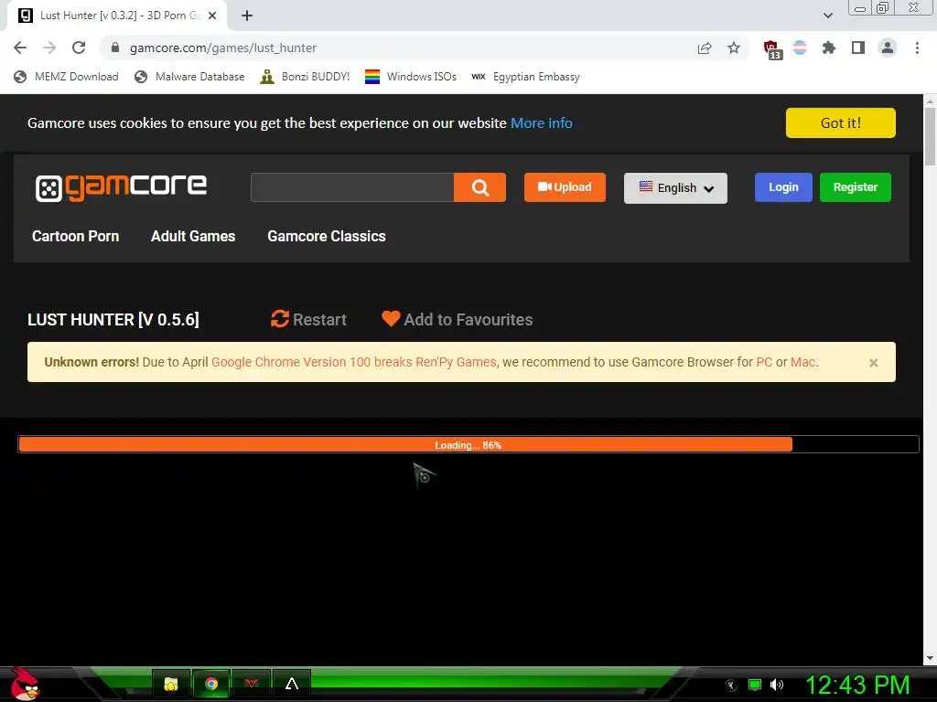The height and width of the screenshot is (702, 937).
Task: Select the Lust Hunter browser tab
Action: pyautogui.click(x=116, y=16)
